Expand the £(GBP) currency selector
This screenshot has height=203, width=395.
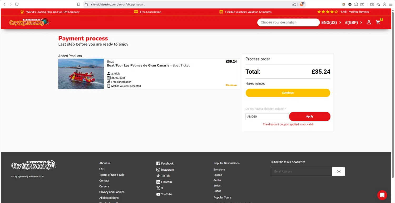coord(354,22)
